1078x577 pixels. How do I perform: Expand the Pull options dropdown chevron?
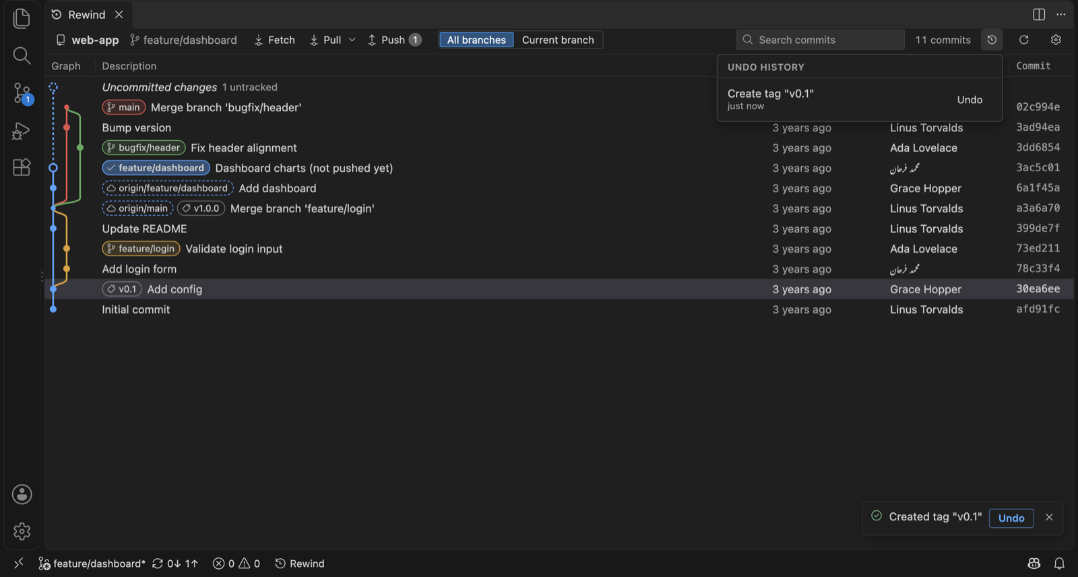tap(352, 40)
